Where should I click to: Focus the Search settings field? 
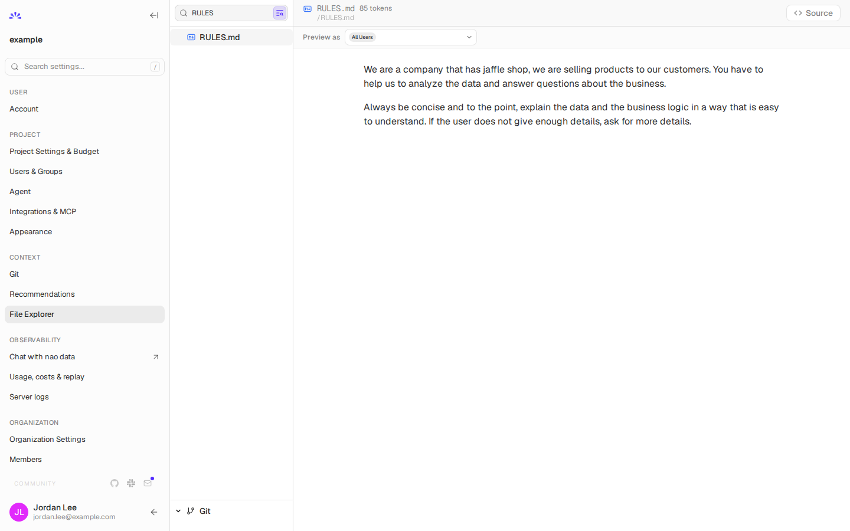point(84,67)
